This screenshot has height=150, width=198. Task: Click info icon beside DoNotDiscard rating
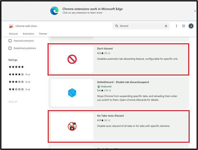110,90
